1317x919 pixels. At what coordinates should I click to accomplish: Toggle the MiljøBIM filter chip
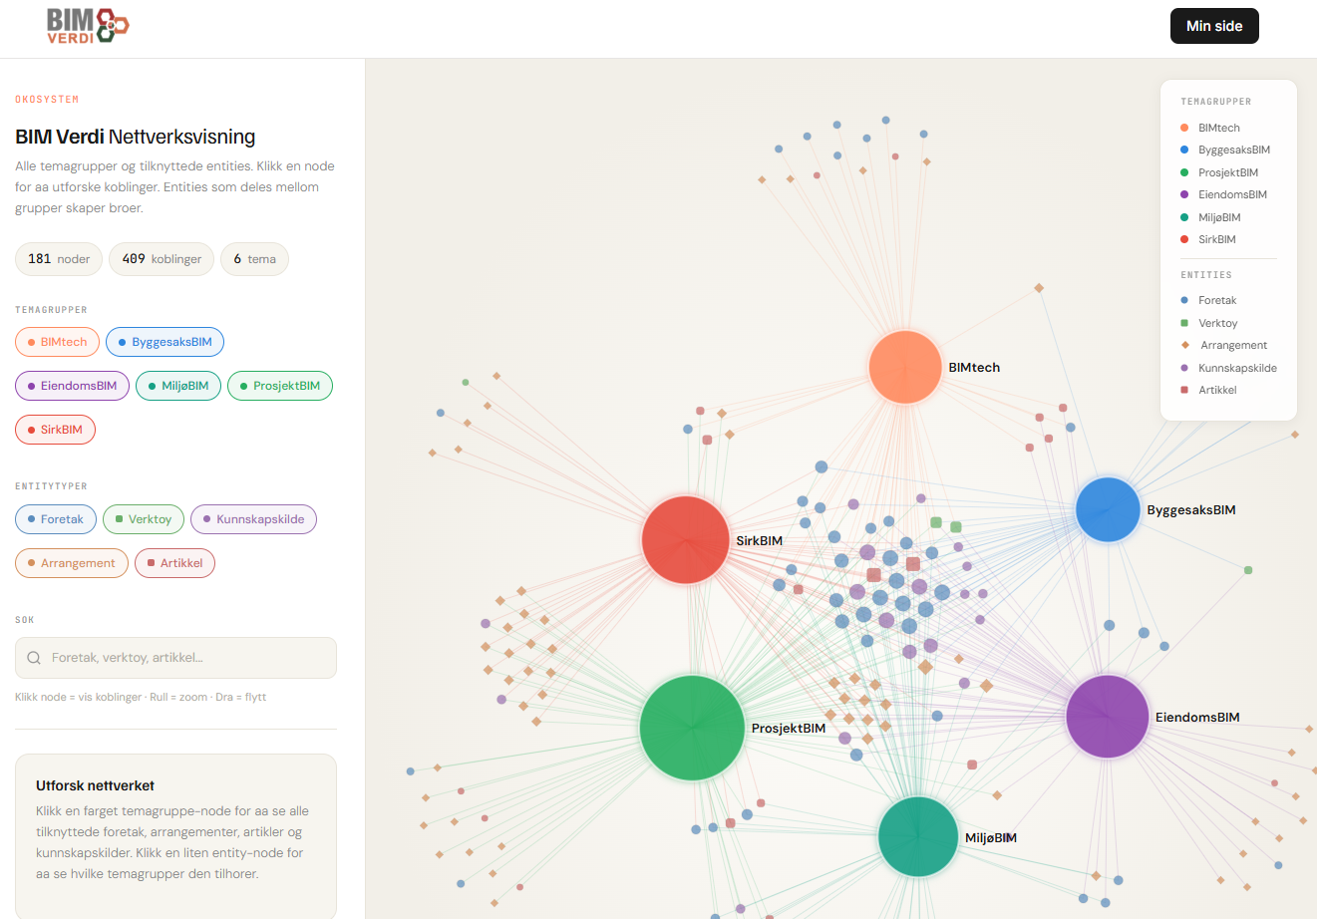178,386
